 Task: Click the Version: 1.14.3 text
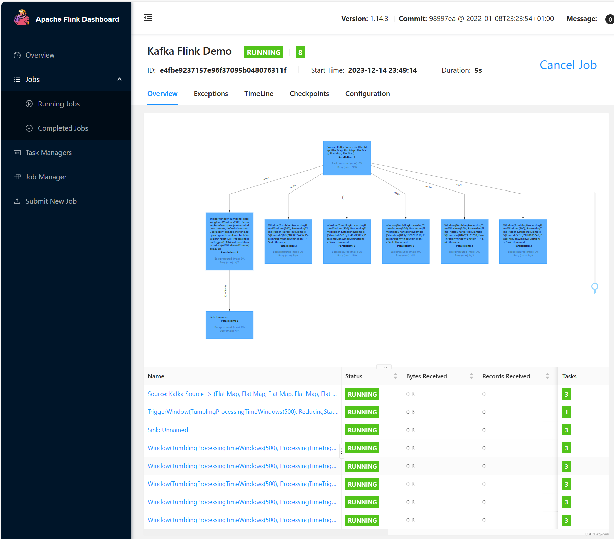click(365, 19)
